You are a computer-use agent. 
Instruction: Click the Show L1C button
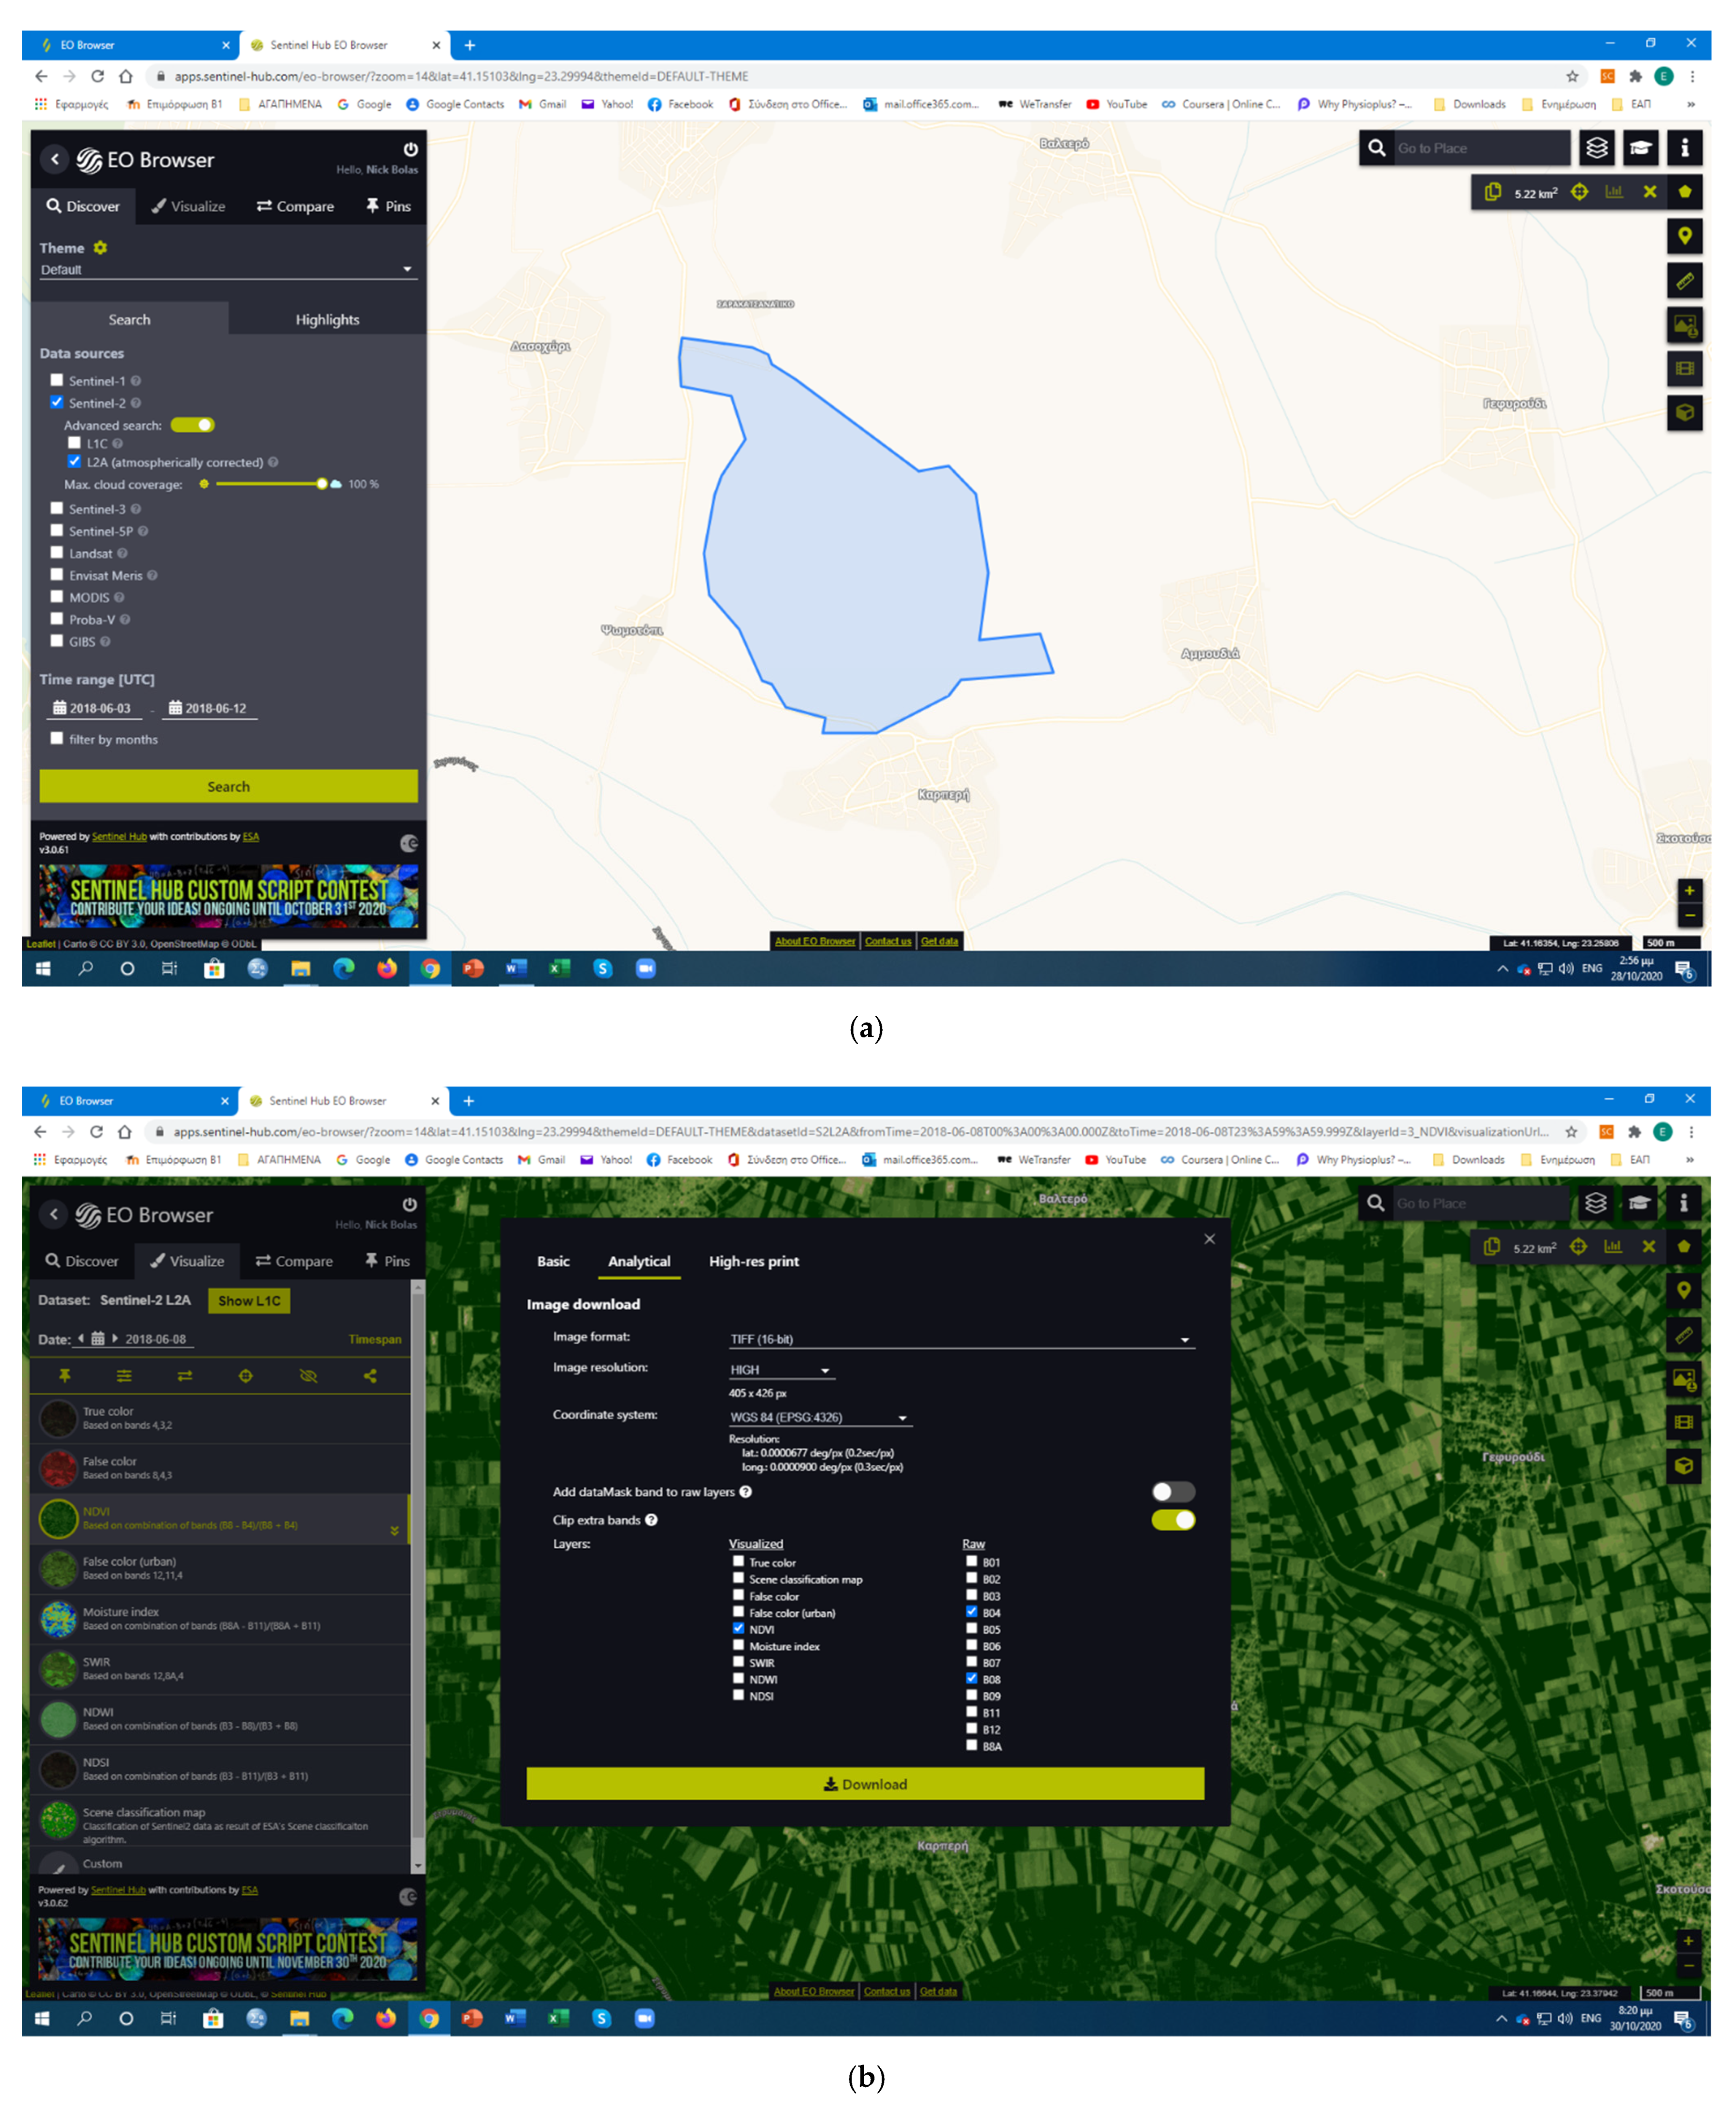(x=249, y=1300)
